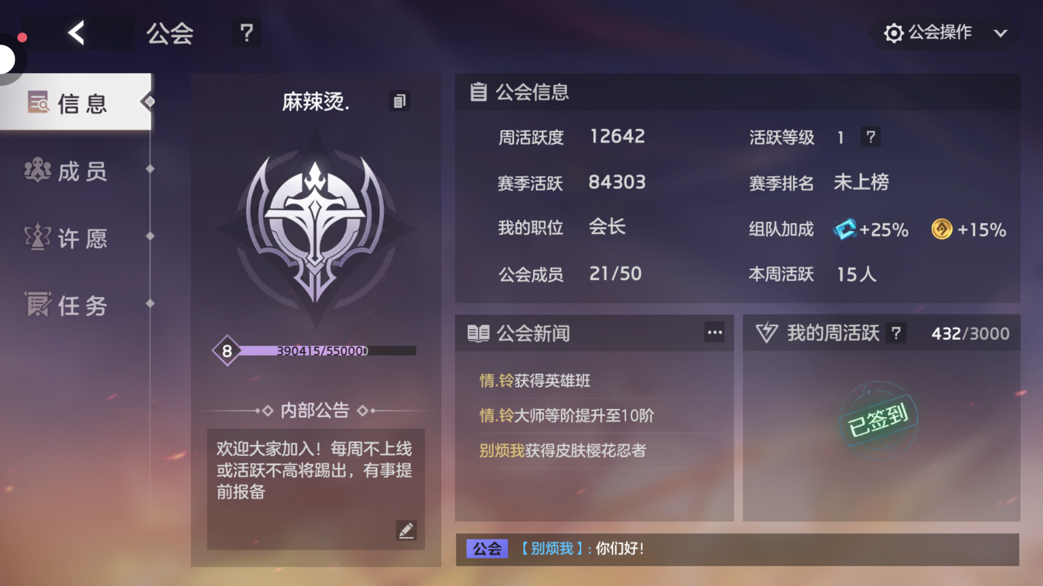The width and height of the screenshot is (1043, 586).
Task: Click the 已签到 check-in stamp
Action: (878, 419)
